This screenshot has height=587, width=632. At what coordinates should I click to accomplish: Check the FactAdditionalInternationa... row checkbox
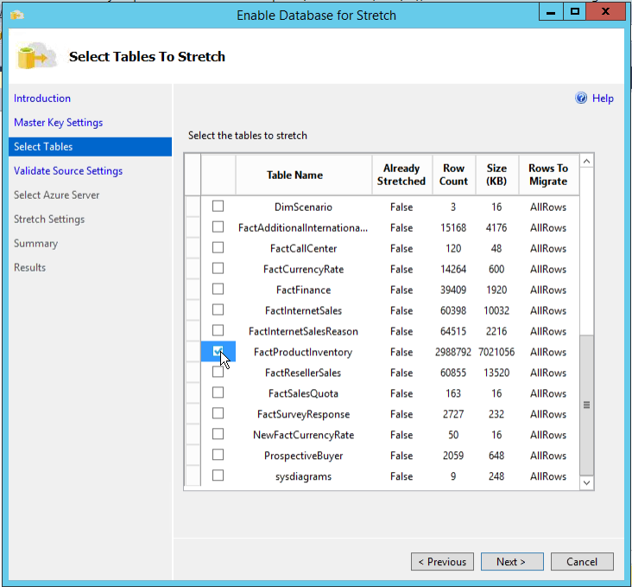pos(218,227)
